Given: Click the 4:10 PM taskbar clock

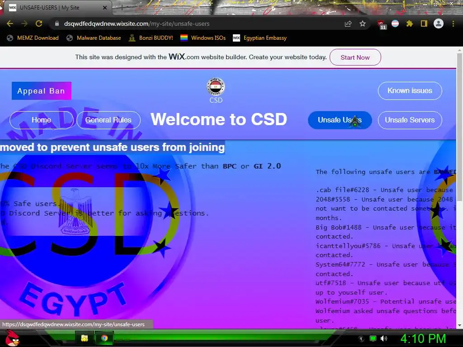Looking at the screenshot, I should [423, 338].
